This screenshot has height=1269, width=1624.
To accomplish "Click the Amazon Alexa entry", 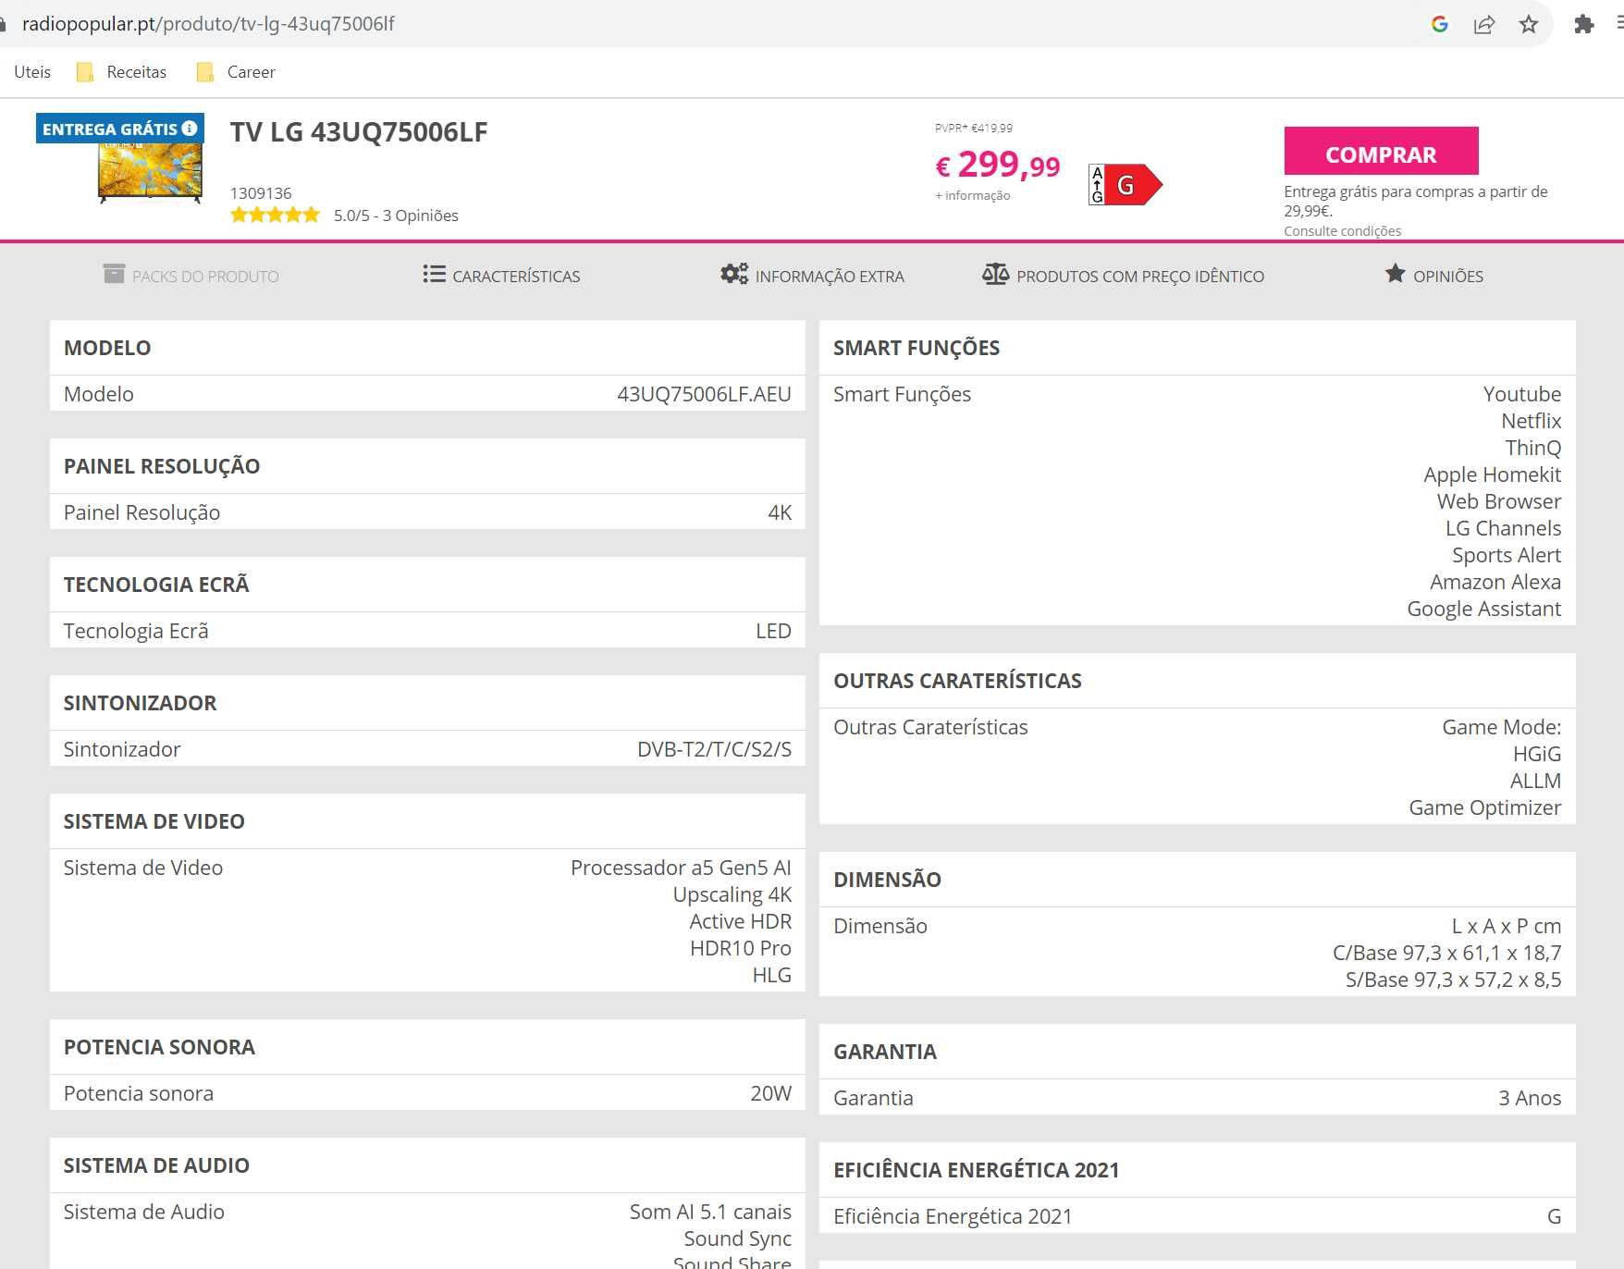I will [1495, 582].
